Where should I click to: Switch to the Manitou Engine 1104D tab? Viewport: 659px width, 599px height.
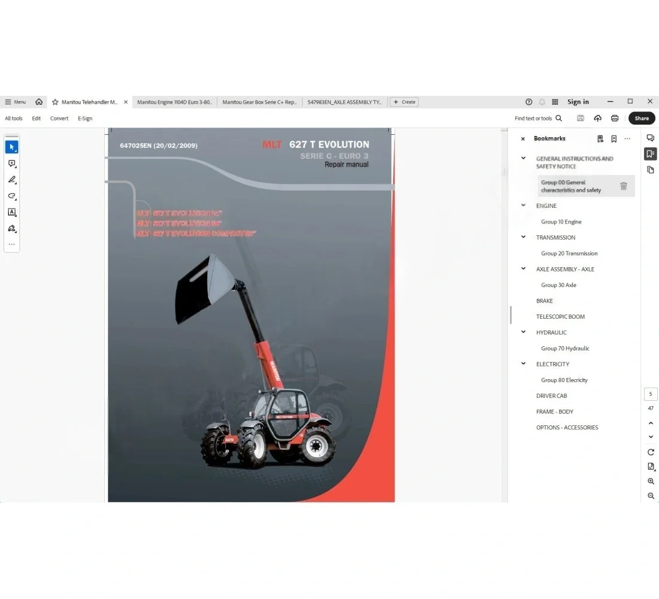tap(174, 102)
